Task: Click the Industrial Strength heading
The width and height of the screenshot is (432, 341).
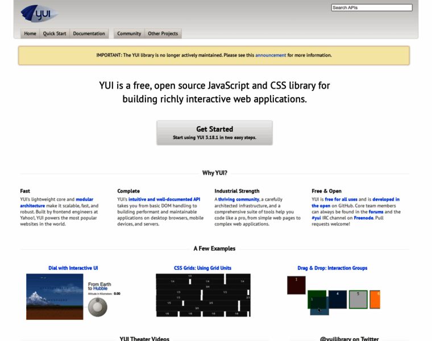Action: (x=237, y=191)
